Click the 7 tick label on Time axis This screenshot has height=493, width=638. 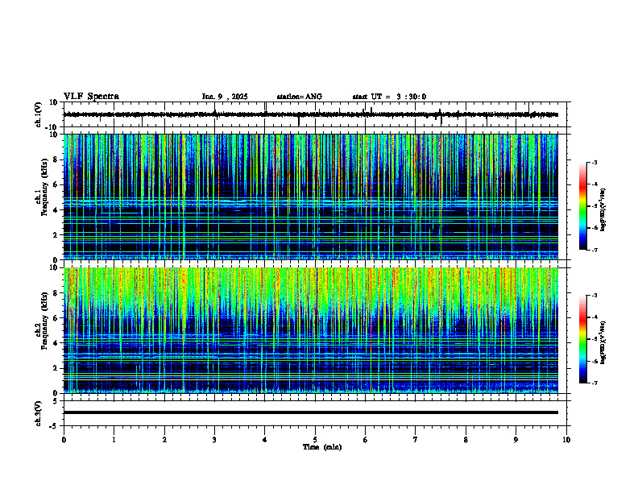point(416,440)
